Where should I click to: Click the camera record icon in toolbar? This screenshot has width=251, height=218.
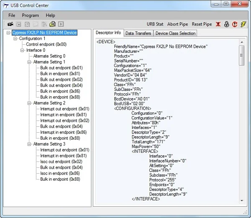[x=10, y=24]
